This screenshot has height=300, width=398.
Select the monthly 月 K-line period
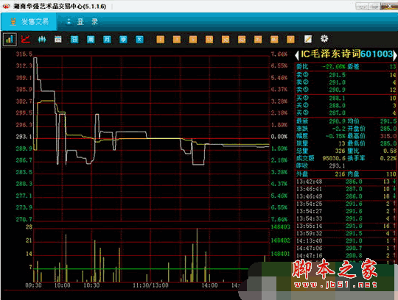107,39
